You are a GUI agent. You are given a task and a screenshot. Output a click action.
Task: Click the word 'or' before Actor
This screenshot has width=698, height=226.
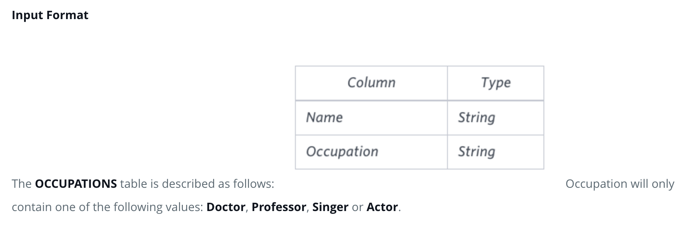pyautogui.click(x=357, y=207)
